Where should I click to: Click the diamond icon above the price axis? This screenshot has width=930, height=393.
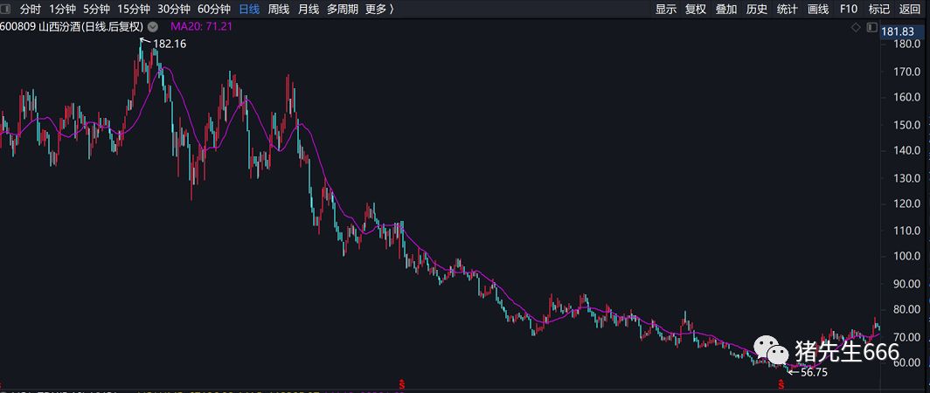[x=856, y=27]
